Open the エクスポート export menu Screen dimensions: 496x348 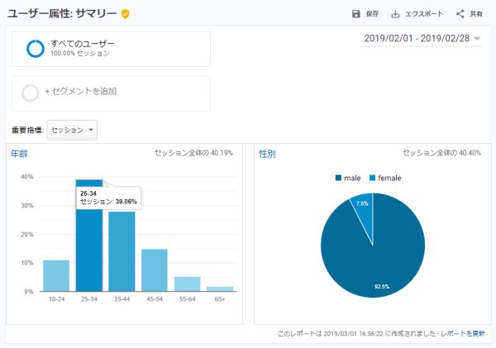tap(417, 14)
